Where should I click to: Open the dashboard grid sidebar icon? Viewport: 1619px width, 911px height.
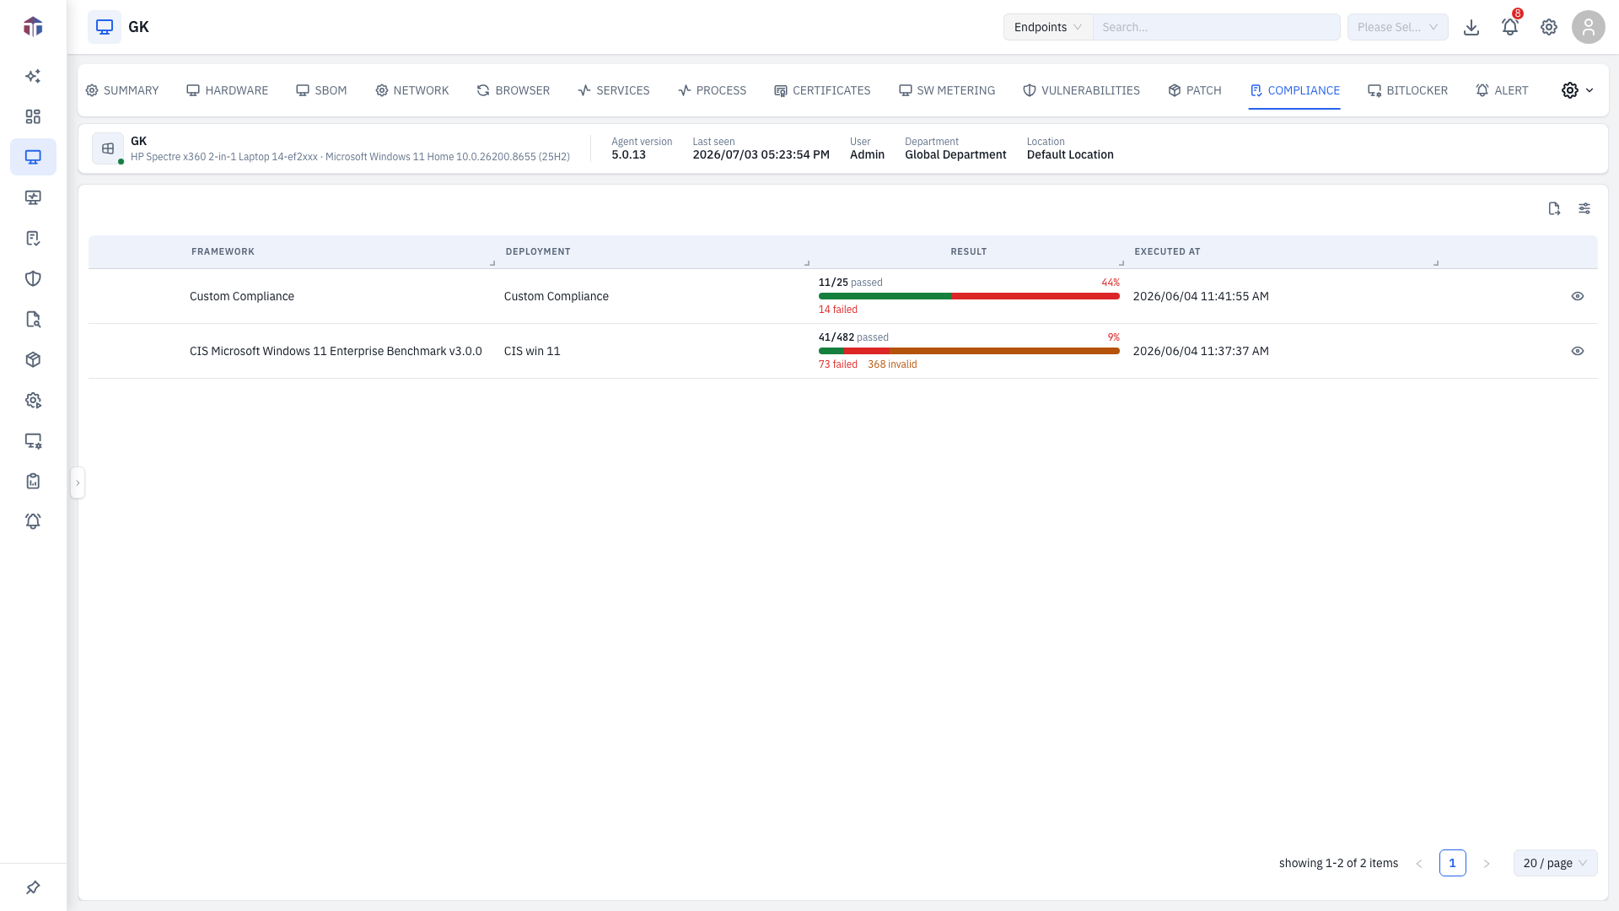tap(33, 116)
